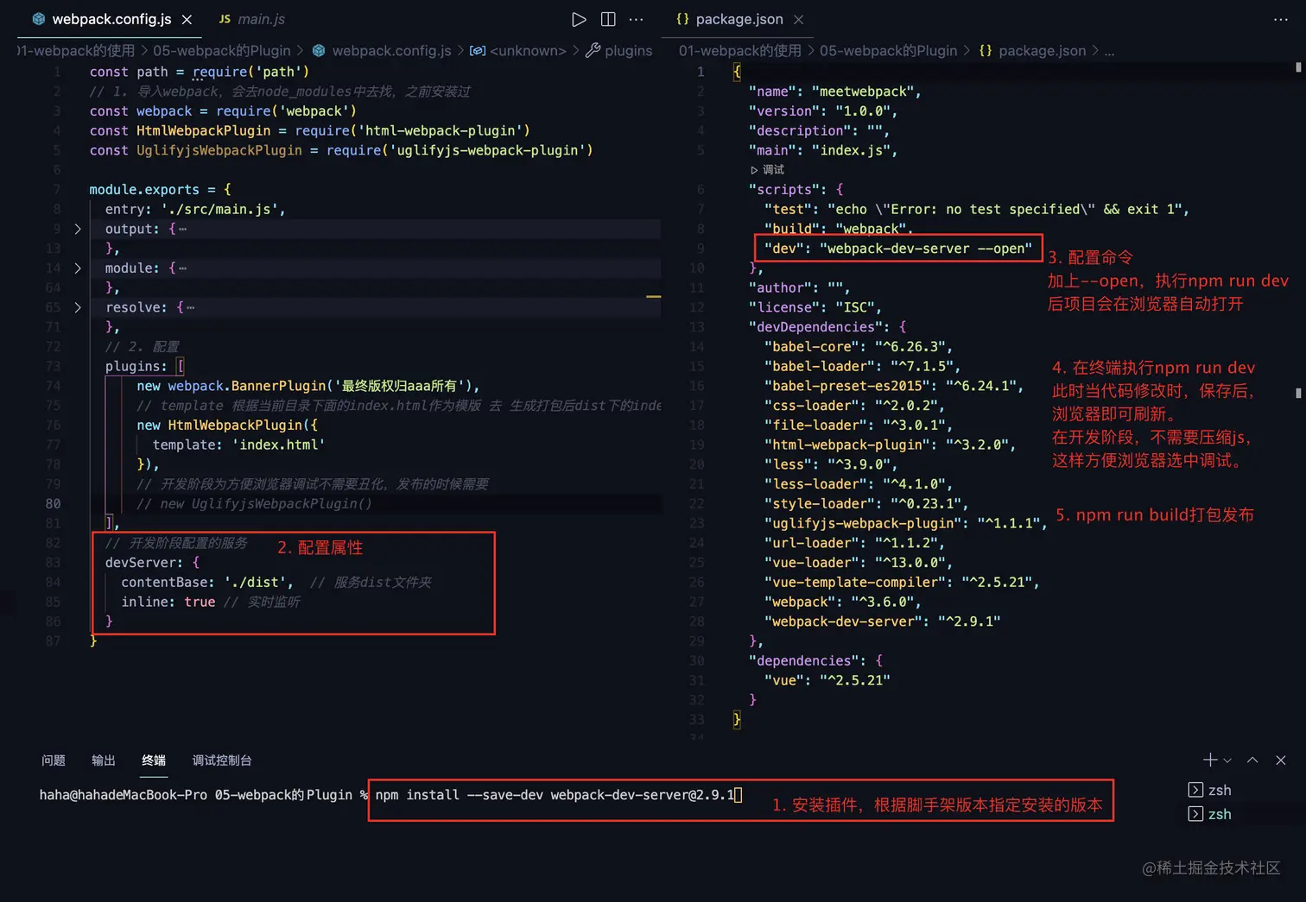Image resolution: width=1306 pixels, height=902 pixels.
Task: Click the entry './src/main.js' line
Action: click(x=195, y=210)
